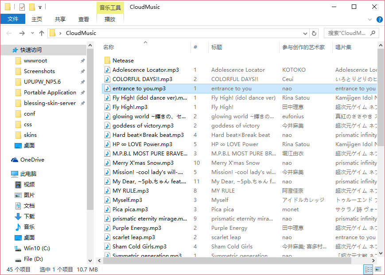
Task: Click the Properties quick access toolbar icon
Action: [22, 7]
